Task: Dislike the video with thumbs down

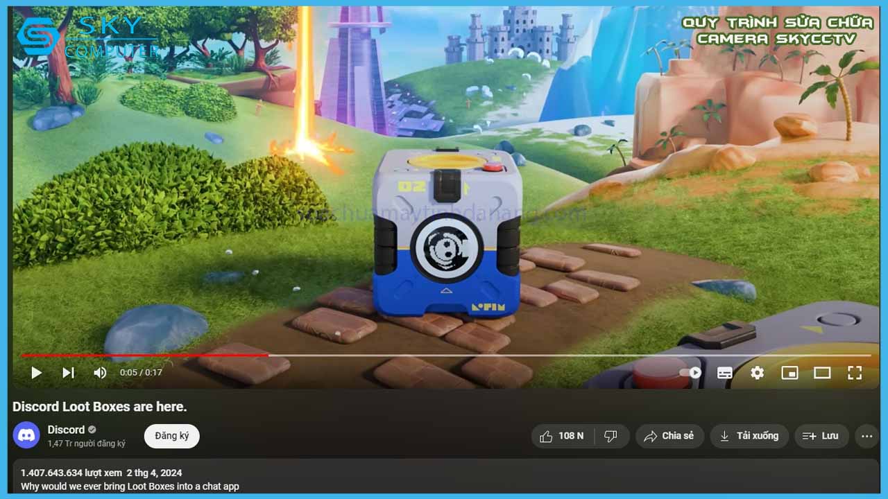Action: click(x=611, y=436)
